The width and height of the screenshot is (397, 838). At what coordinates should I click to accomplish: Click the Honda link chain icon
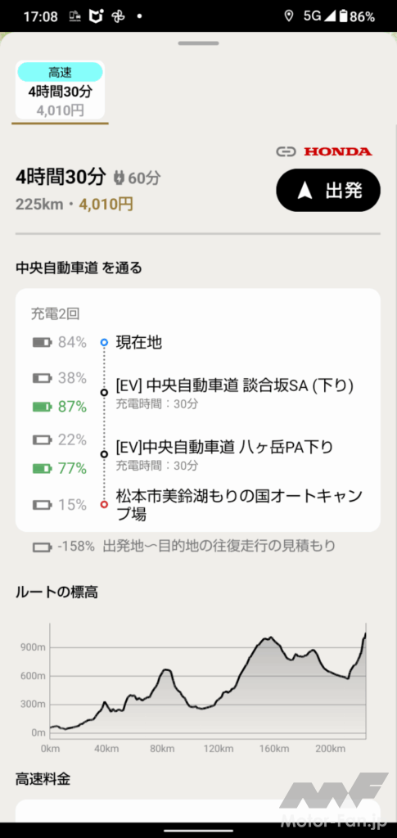point(286,151)
